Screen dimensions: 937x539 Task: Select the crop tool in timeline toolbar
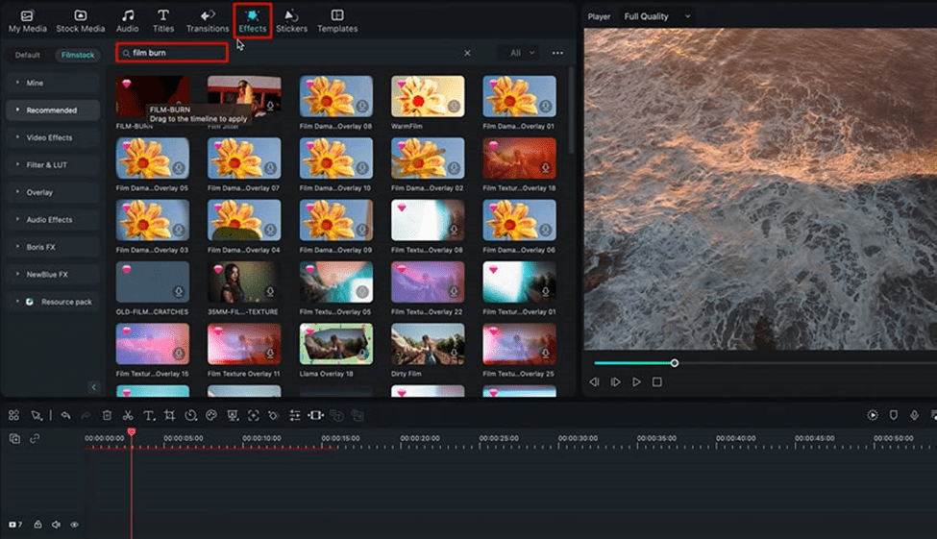[x=170, y=415]
